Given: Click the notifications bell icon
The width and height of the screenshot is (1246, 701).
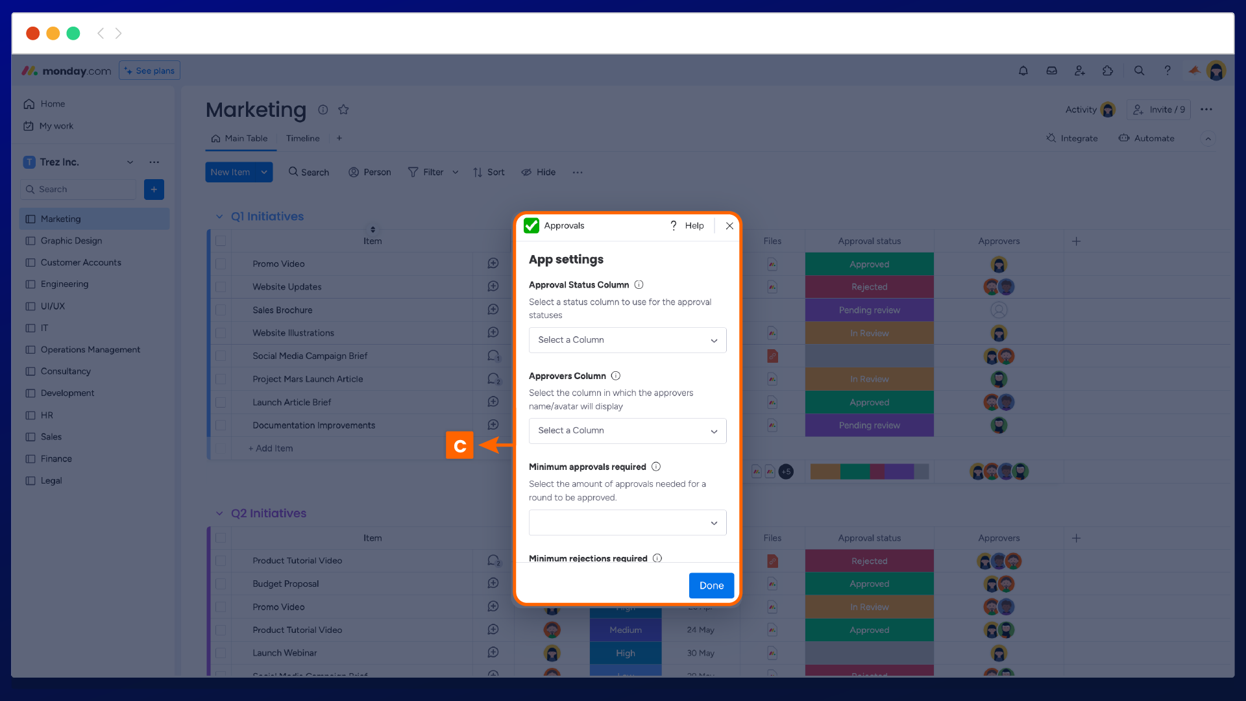Looking at the screenshot, I should [x=1023, y=71].
